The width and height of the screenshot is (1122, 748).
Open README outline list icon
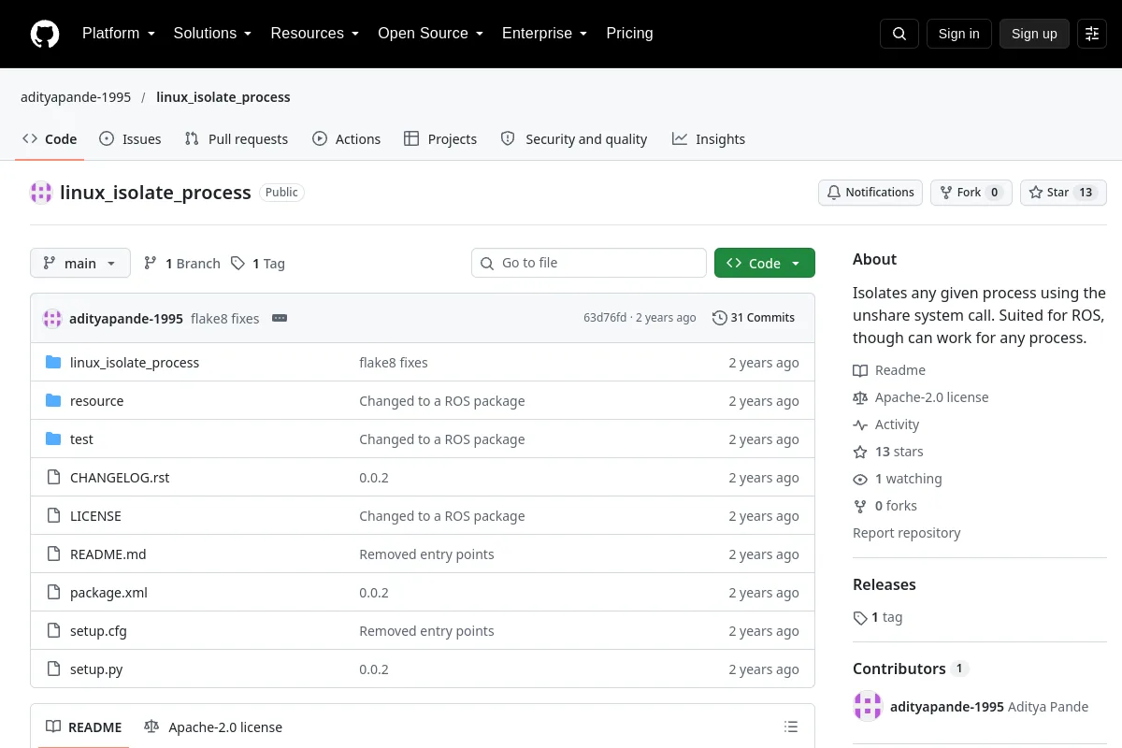point(791,727)
